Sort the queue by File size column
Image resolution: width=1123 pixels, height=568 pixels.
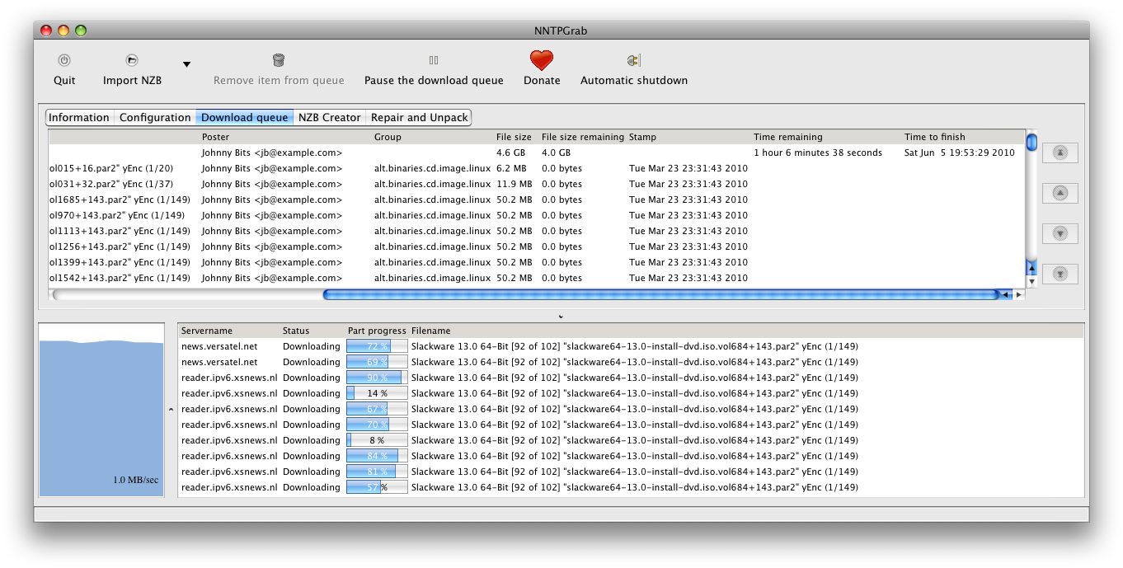coord(514,137)
